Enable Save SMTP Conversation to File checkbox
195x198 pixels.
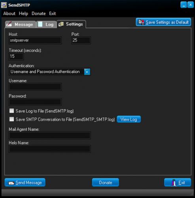pos(11,119)
